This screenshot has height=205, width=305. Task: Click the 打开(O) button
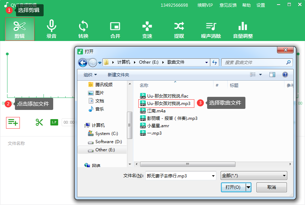pyautogui.click(x=233, y=187)
